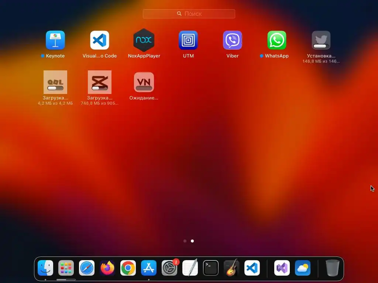Image resolution: width=378 pixels, height=283 pixels.
Task: Open Google Chrome from the Dock
Action: pos(128,268)
